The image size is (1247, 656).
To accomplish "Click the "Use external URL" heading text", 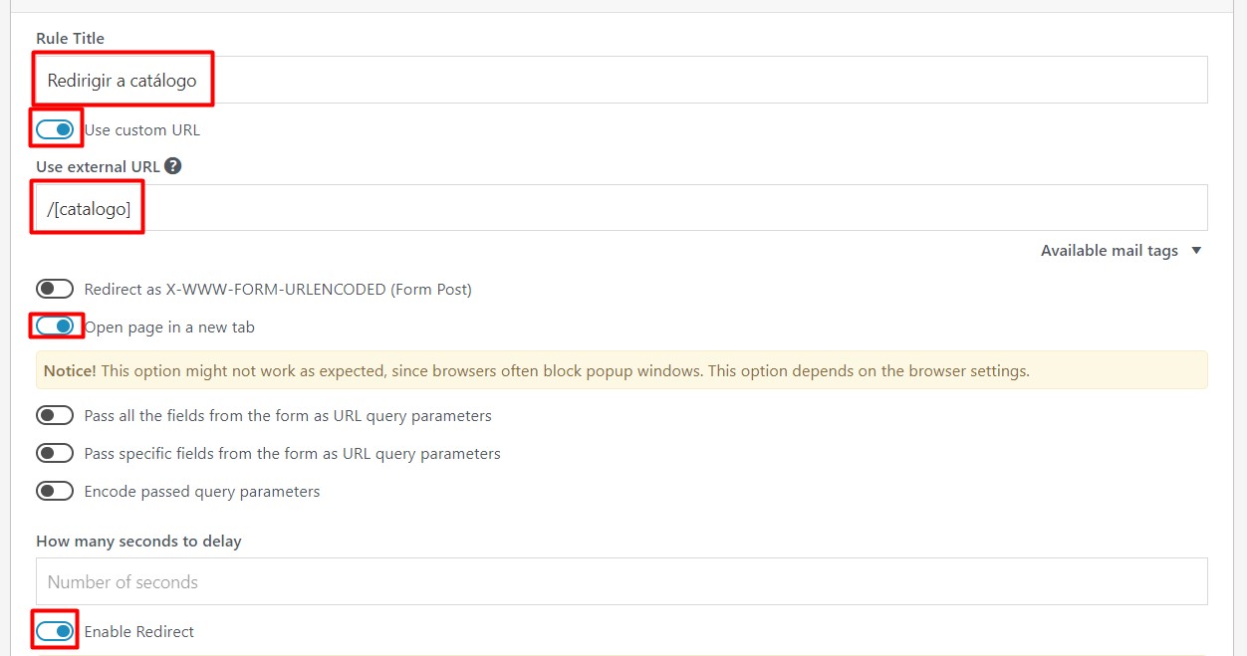I will click(x=98, y=166).
